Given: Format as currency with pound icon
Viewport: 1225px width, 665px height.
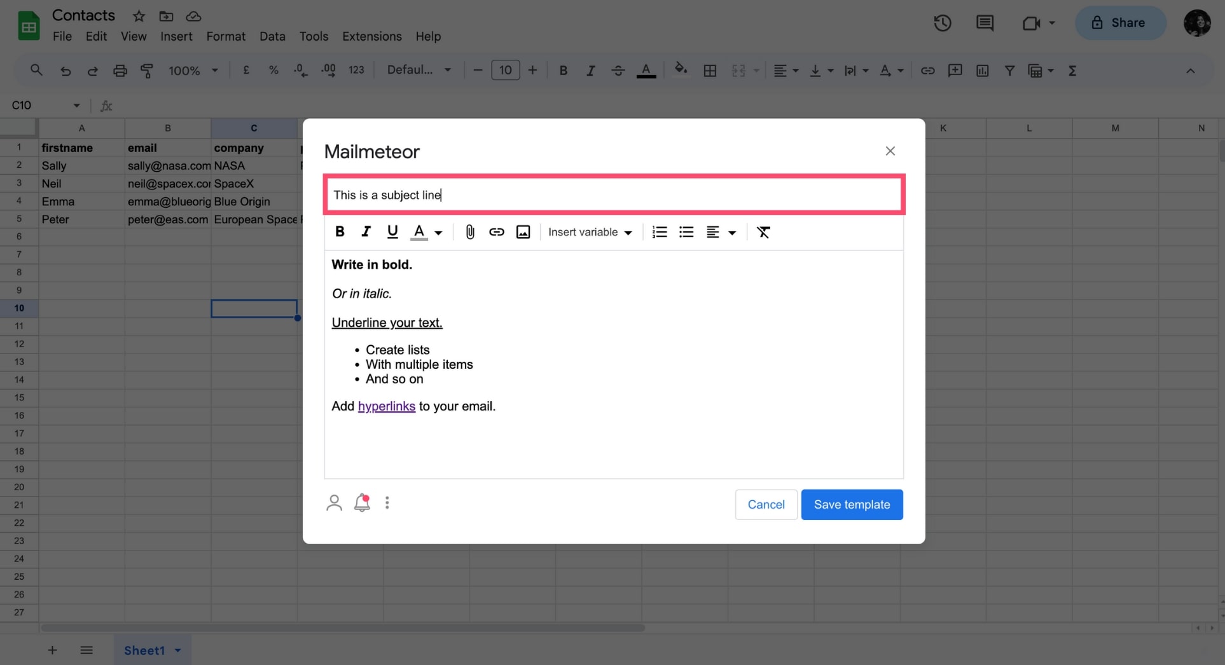Looking at the screenshot, I should [246, 70].
